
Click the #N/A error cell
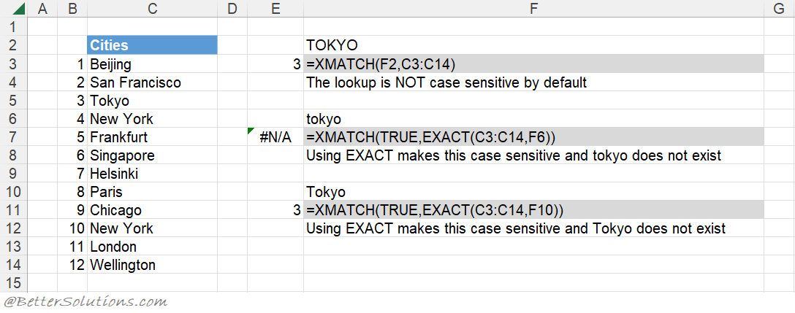(x=275, y=137)
